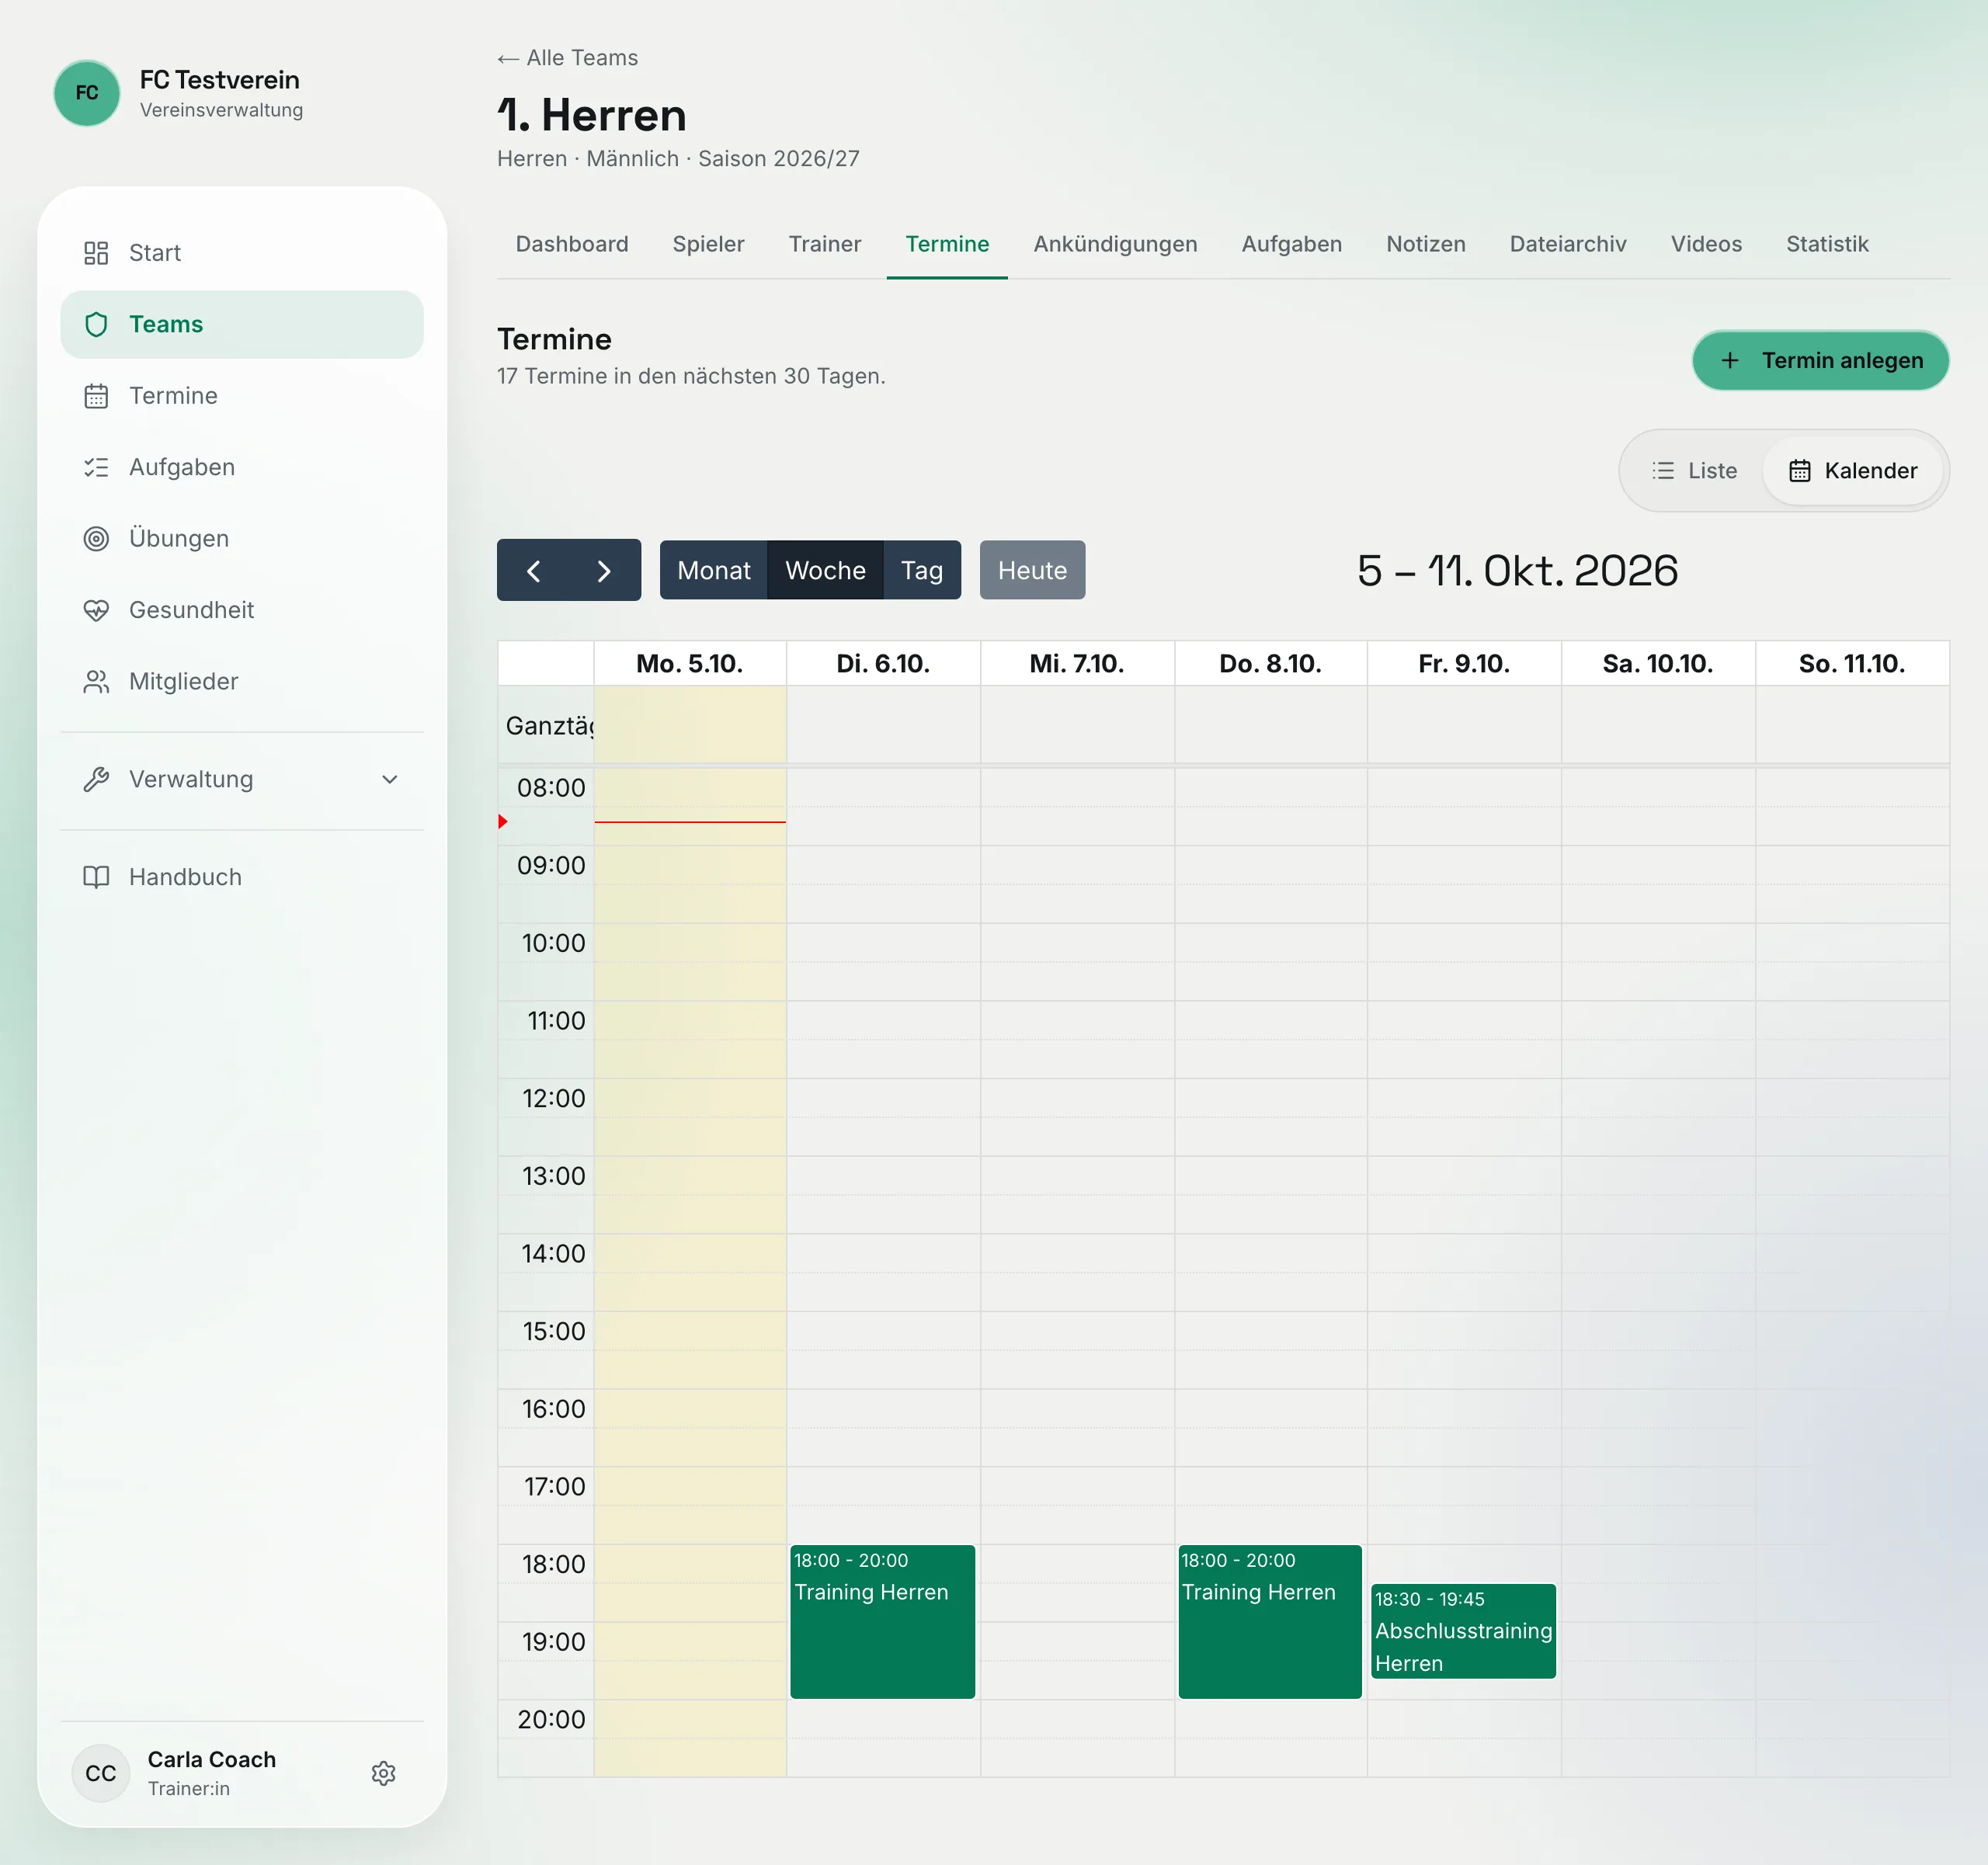Open the Start dashboard in sidebar
The image size is (1988, 1865).
point(241,253)
